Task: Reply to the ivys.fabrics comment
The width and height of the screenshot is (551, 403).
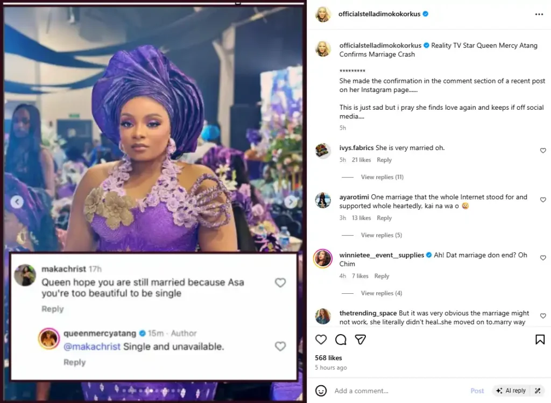Action: 384,160
